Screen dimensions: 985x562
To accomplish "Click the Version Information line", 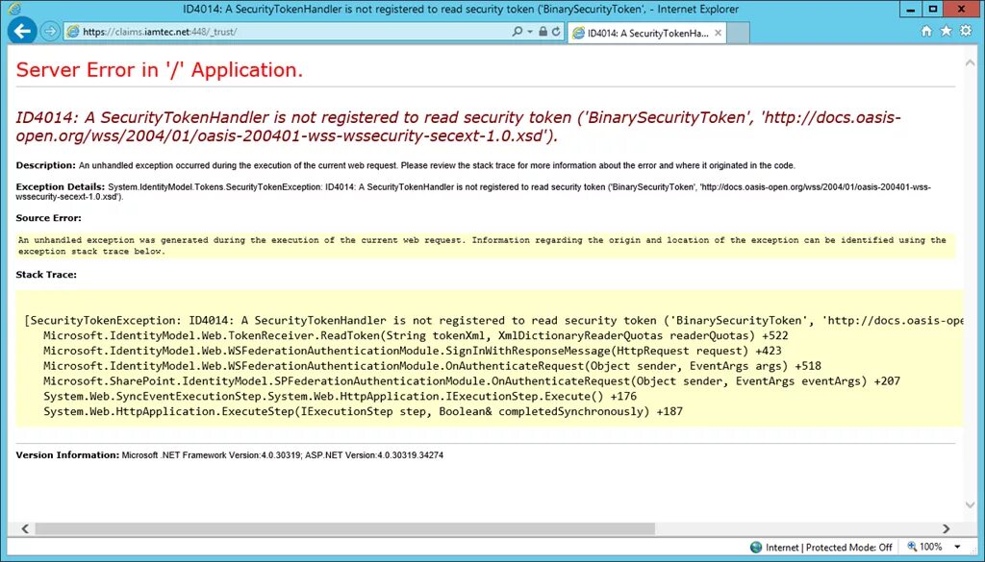I will click(x=229, y=455).
